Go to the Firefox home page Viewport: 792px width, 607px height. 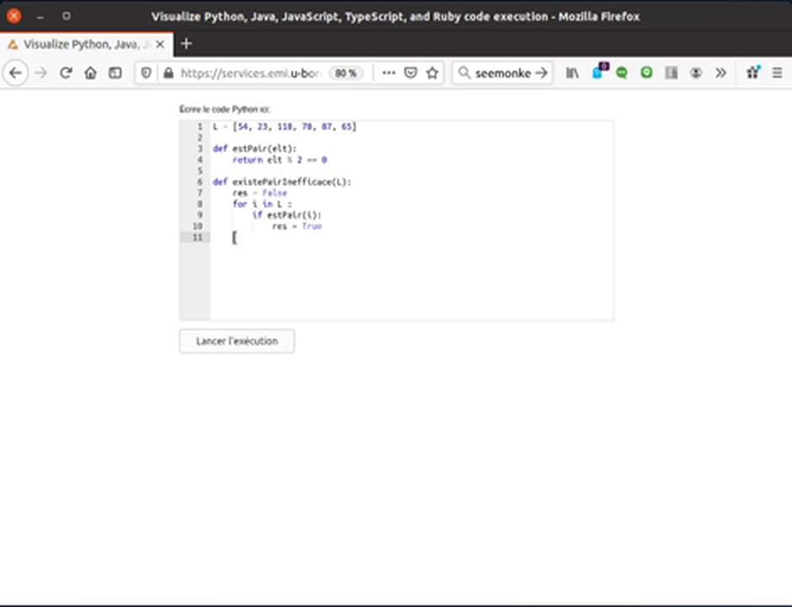point(90,73)
